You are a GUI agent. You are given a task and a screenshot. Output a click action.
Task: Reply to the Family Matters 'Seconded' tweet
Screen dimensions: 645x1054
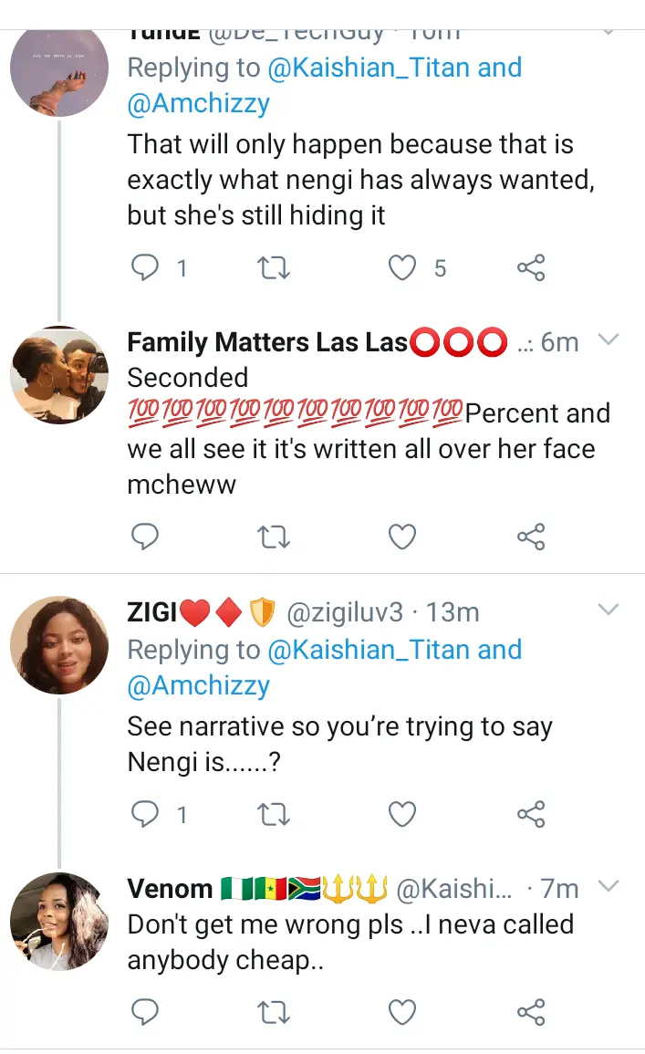145,537
